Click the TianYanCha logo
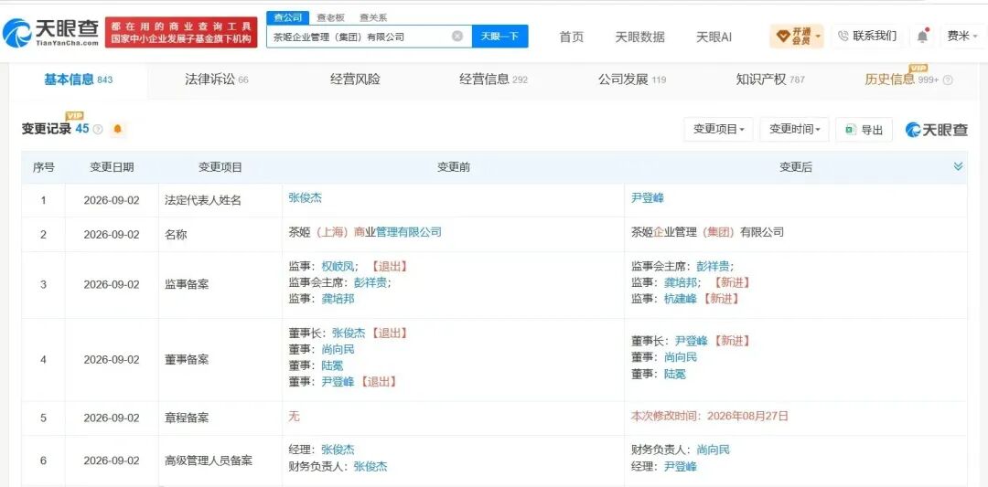988x487 pixels. click(x=51, y=32)
